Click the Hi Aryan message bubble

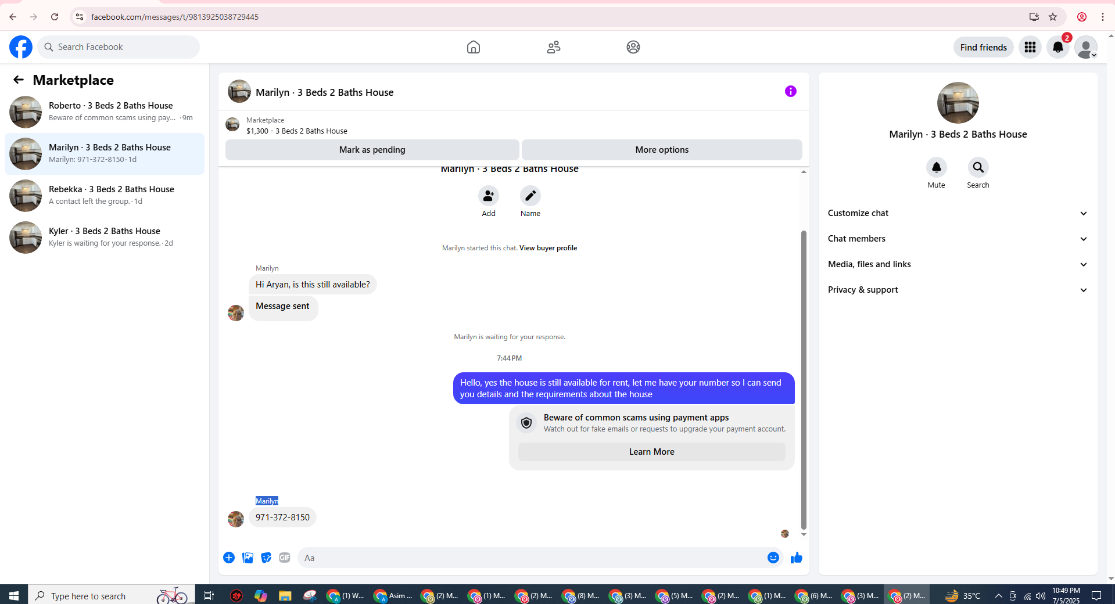(x=313, y=285)
